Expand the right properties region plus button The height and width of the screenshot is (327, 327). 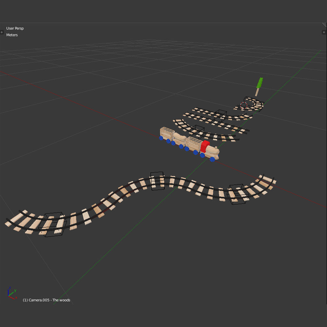click(324, 32)
